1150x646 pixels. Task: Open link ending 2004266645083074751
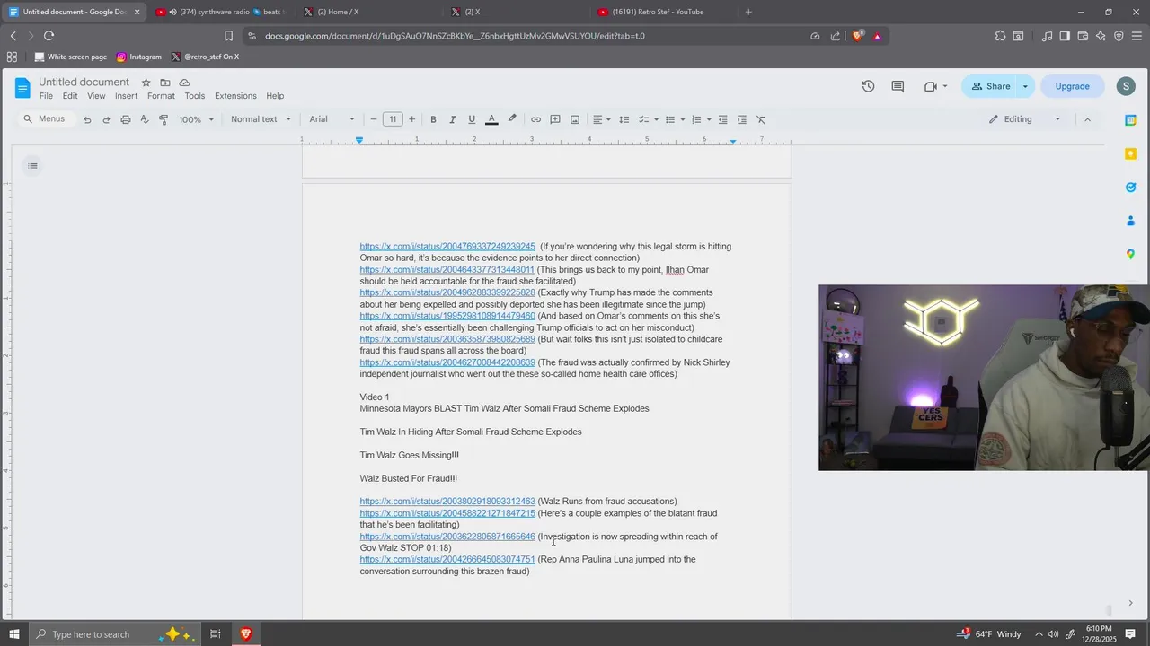tap(447, 559)
